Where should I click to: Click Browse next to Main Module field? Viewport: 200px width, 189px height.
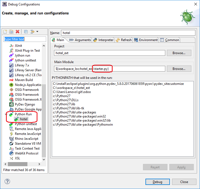tap(179, 69)
